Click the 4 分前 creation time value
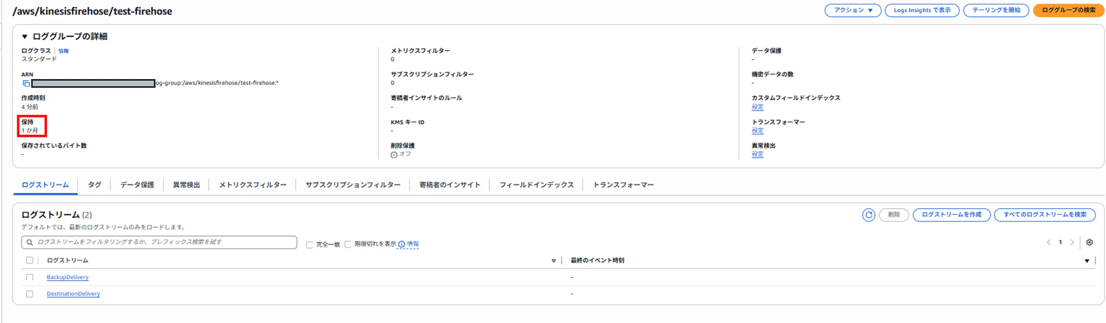This screenshot has height=323, width=1106. click(30, 107)
